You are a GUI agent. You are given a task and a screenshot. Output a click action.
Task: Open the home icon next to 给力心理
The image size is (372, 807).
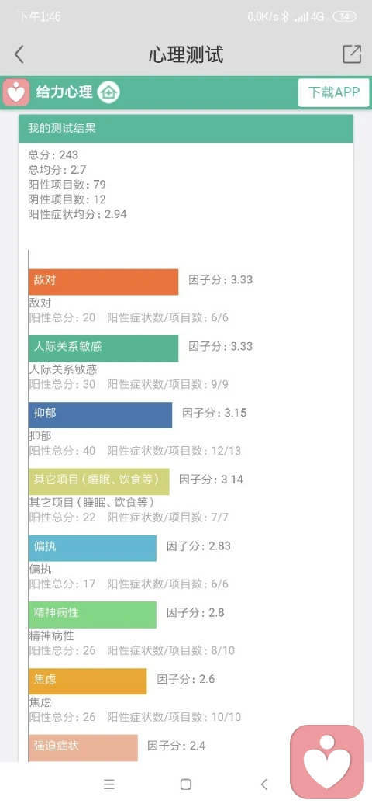(x=108, y=92)
